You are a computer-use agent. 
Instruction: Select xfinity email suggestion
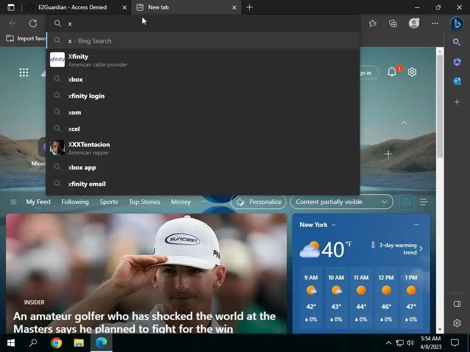pos(203,184)
